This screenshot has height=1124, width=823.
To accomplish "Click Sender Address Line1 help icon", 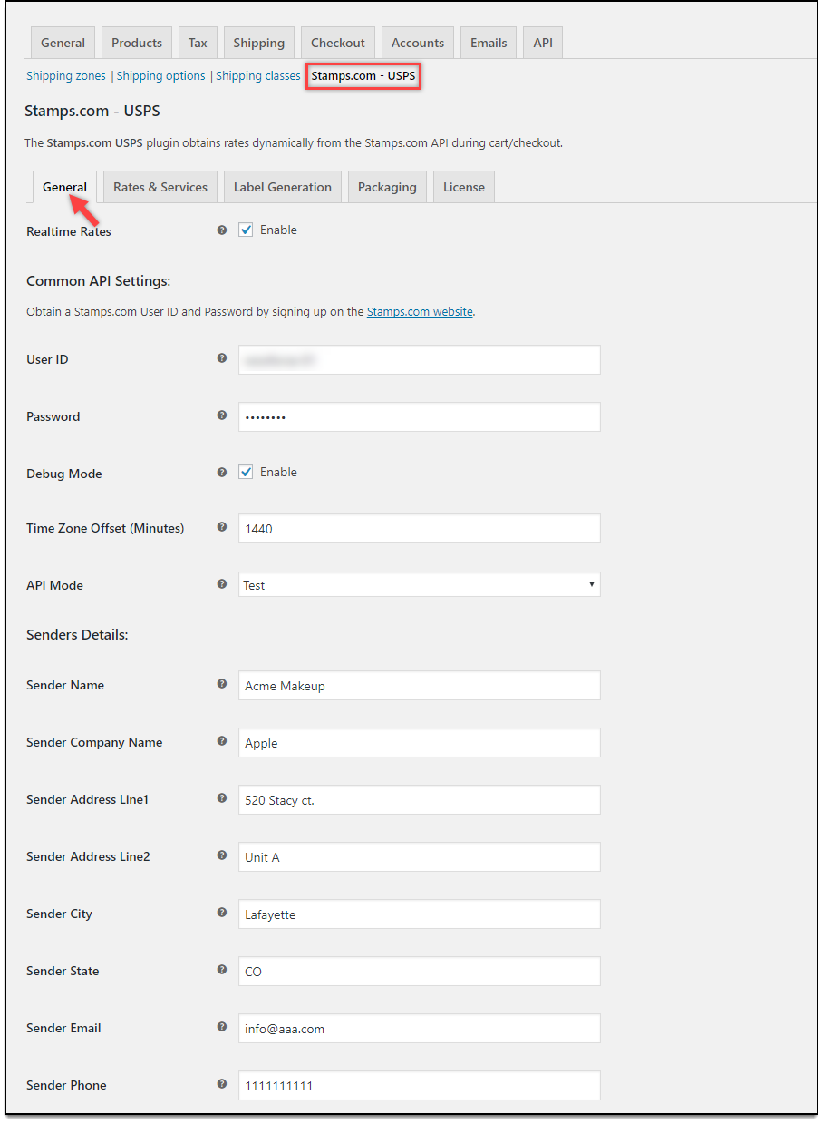I will pyautogui.click(x=222, y=798).
